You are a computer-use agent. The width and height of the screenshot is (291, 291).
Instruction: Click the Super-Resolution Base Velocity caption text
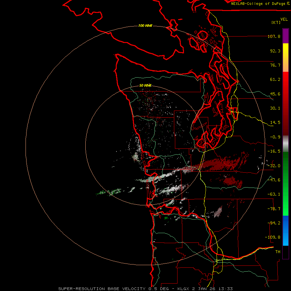145,289
